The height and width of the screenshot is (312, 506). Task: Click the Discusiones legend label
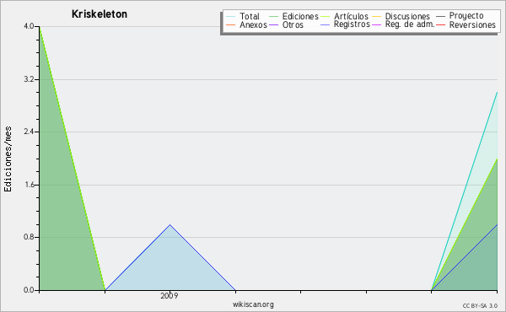coord(407,16)
